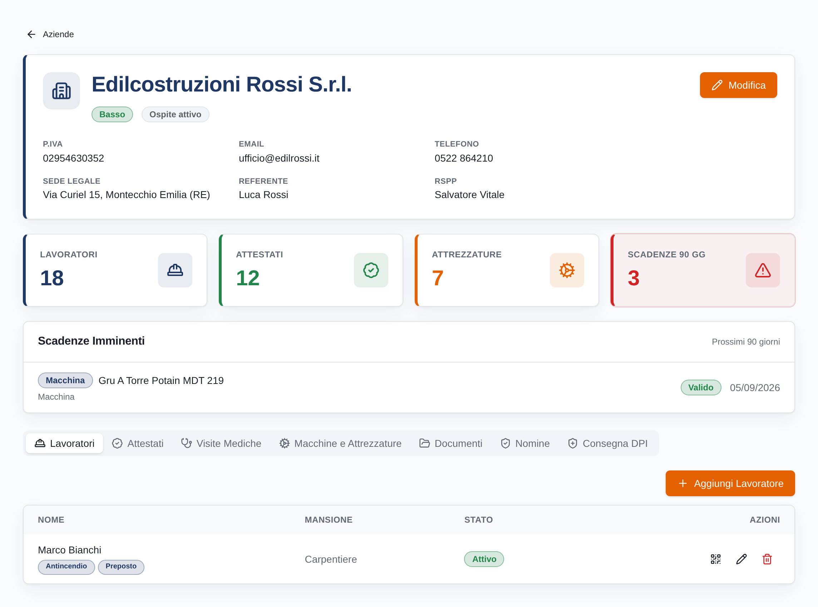This screenshot has height=607, width=818.
Task: Click the badge check icon in Attestati card
Action: point(371,270)
